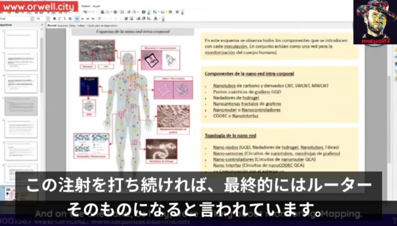Insert a Table using the toolbar icon

(107, 12)
